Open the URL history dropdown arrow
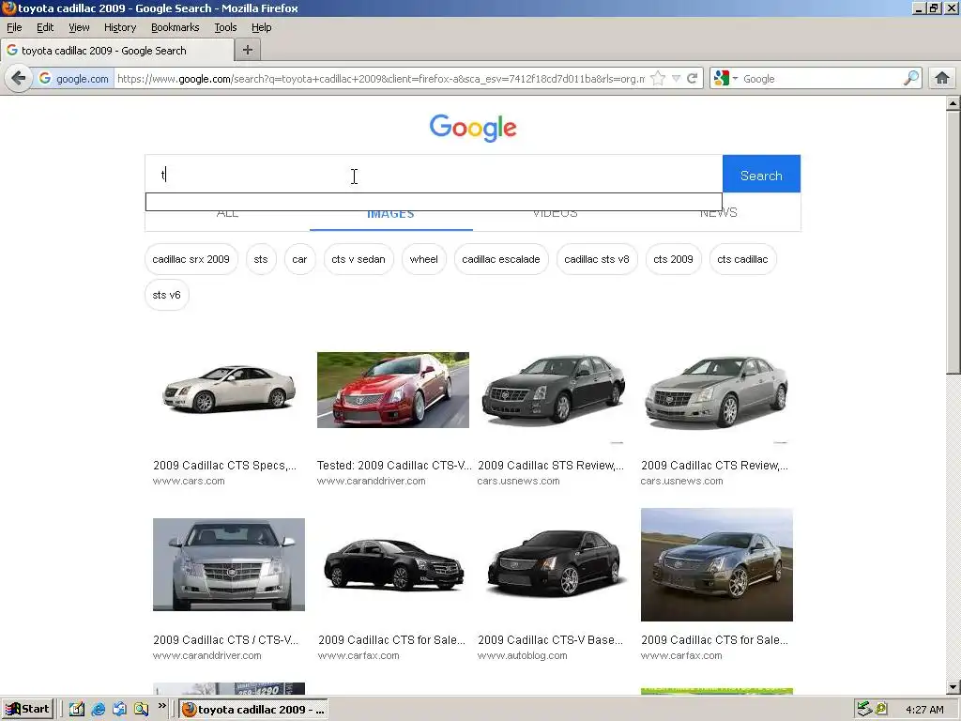961x721 pixels. pos(676,79)
